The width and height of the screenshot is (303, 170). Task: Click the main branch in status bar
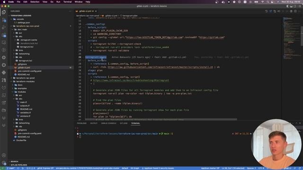pos(10,168)
